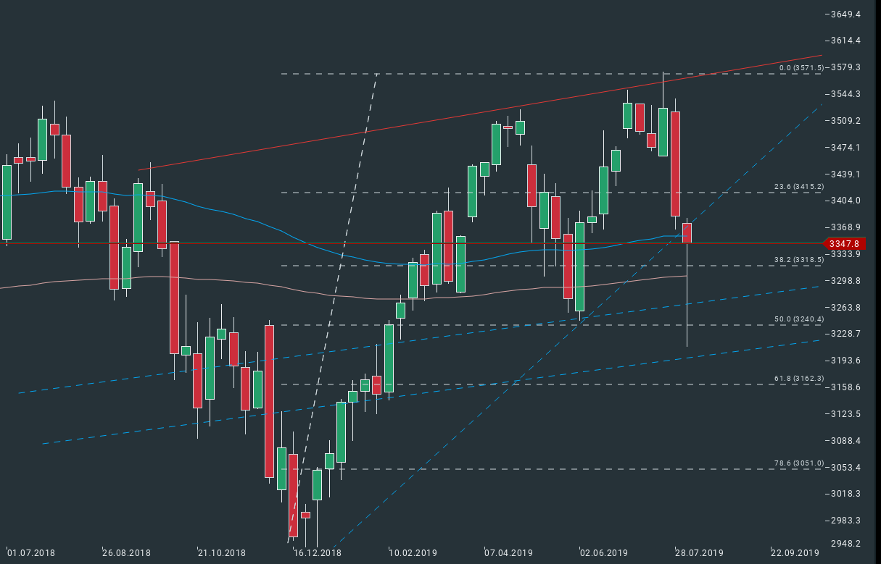Viewport: 881px width, 564px height.
Task: Select the 3123.5 price scale label
Action: pos(845,414)
